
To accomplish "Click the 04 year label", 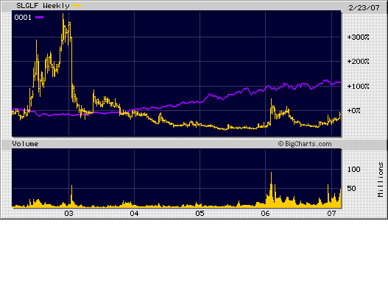I will (x=135, y=214).
